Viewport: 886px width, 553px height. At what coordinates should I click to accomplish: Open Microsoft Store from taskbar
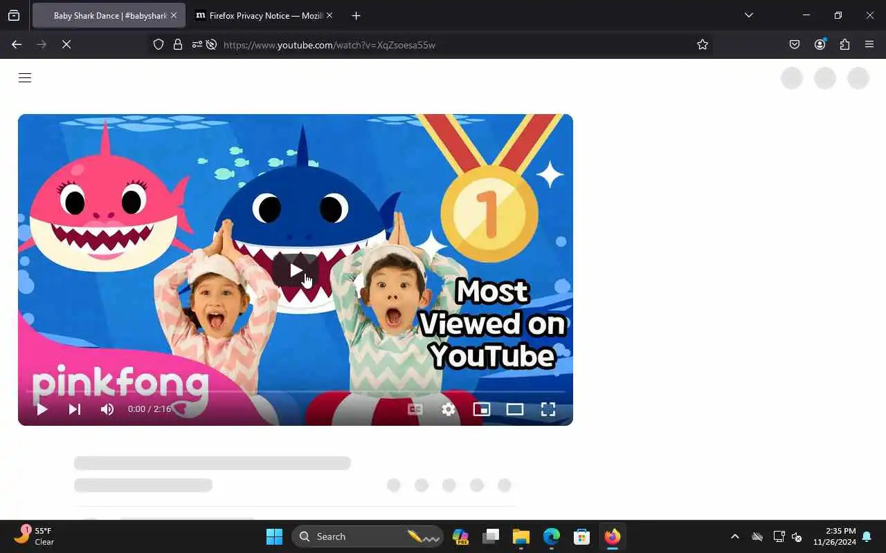click(581, 536)
